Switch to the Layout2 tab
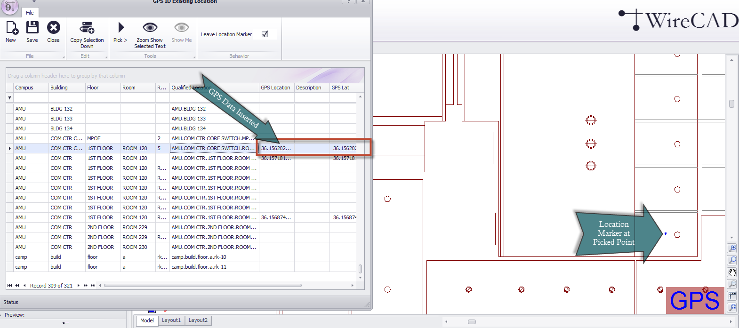739x328 pixels. click(198, 320)
